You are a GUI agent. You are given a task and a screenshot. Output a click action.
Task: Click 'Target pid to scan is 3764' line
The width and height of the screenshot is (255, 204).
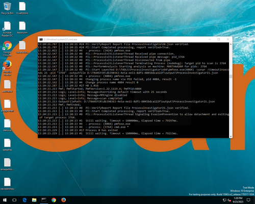[132, 63]
